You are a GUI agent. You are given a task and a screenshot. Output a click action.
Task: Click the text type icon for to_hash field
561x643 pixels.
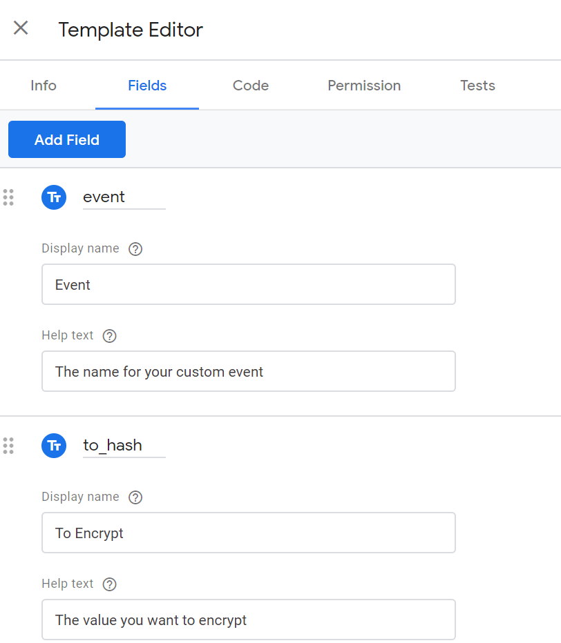[54, 446]
